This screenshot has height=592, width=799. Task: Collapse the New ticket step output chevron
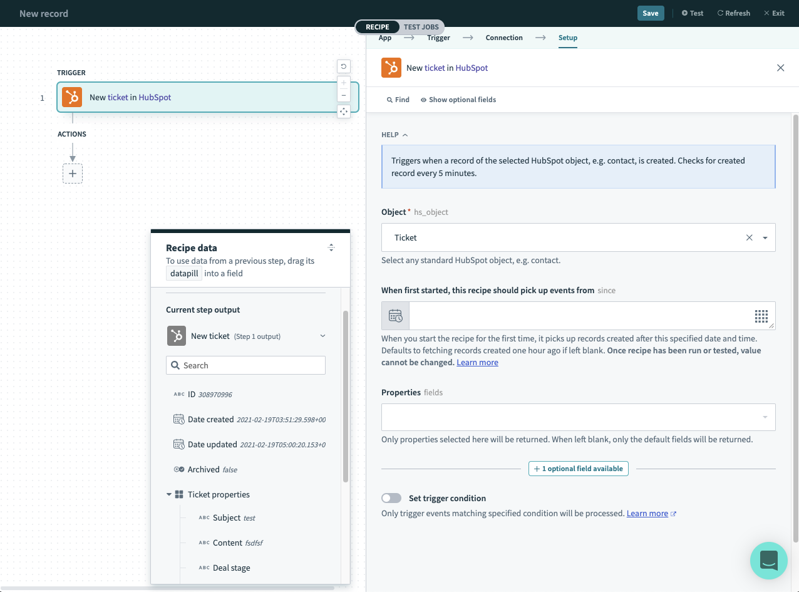point(323,336)
